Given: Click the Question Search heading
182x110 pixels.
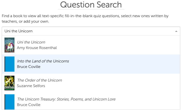Looking at the screenshot, I should (91, 5).
